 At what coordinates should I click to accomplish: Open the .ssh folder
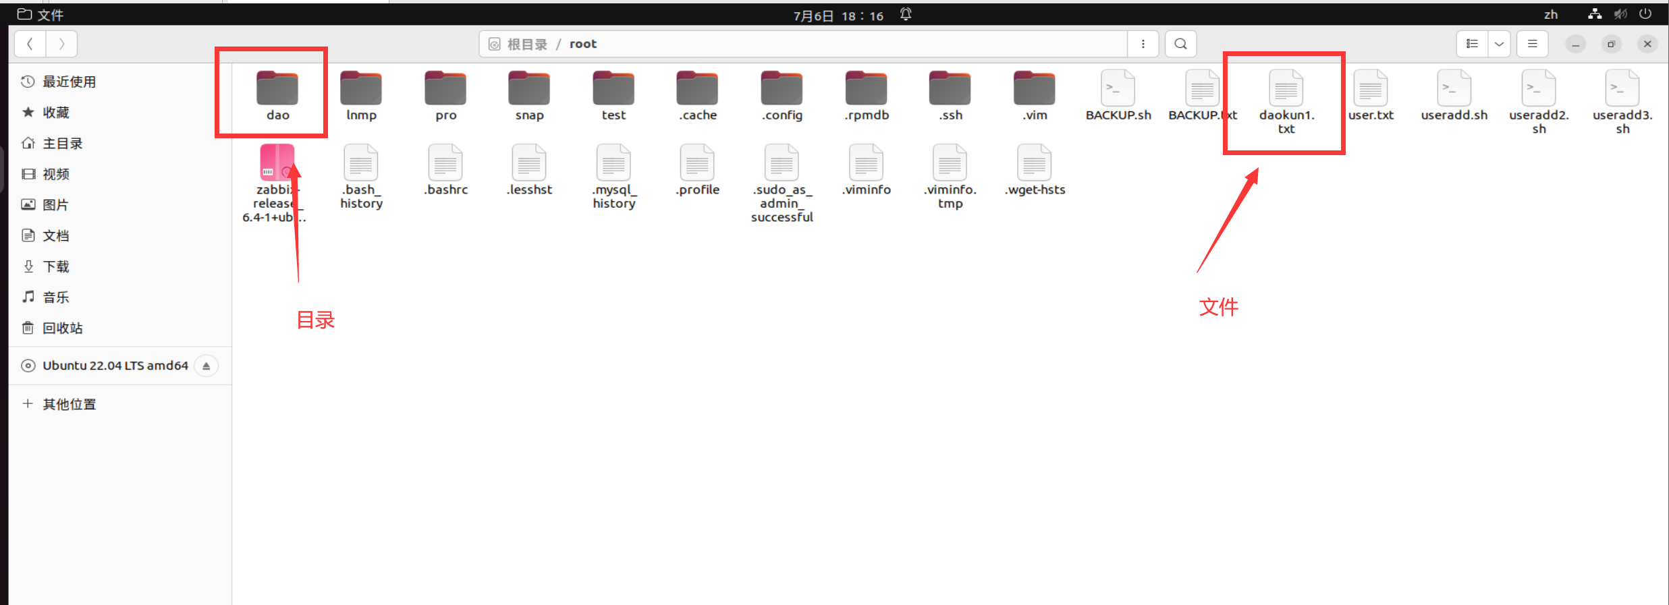[x=950, y=96]
